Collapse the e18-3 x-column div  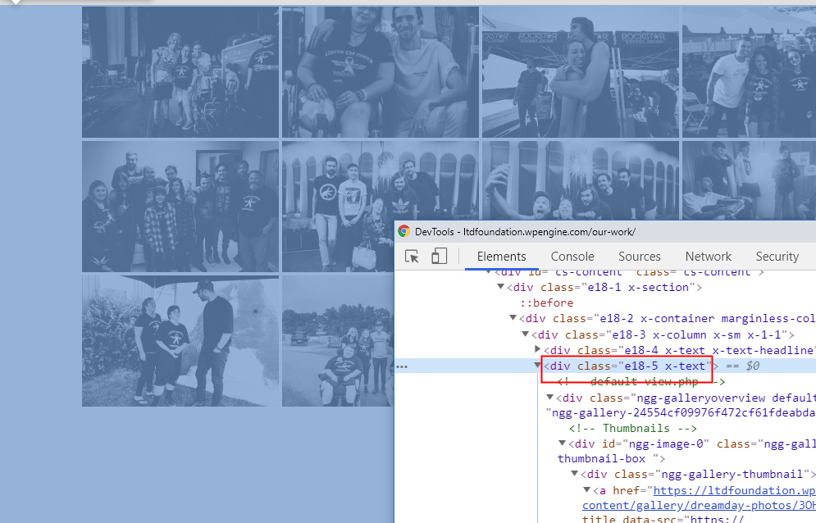click(526, 334)
